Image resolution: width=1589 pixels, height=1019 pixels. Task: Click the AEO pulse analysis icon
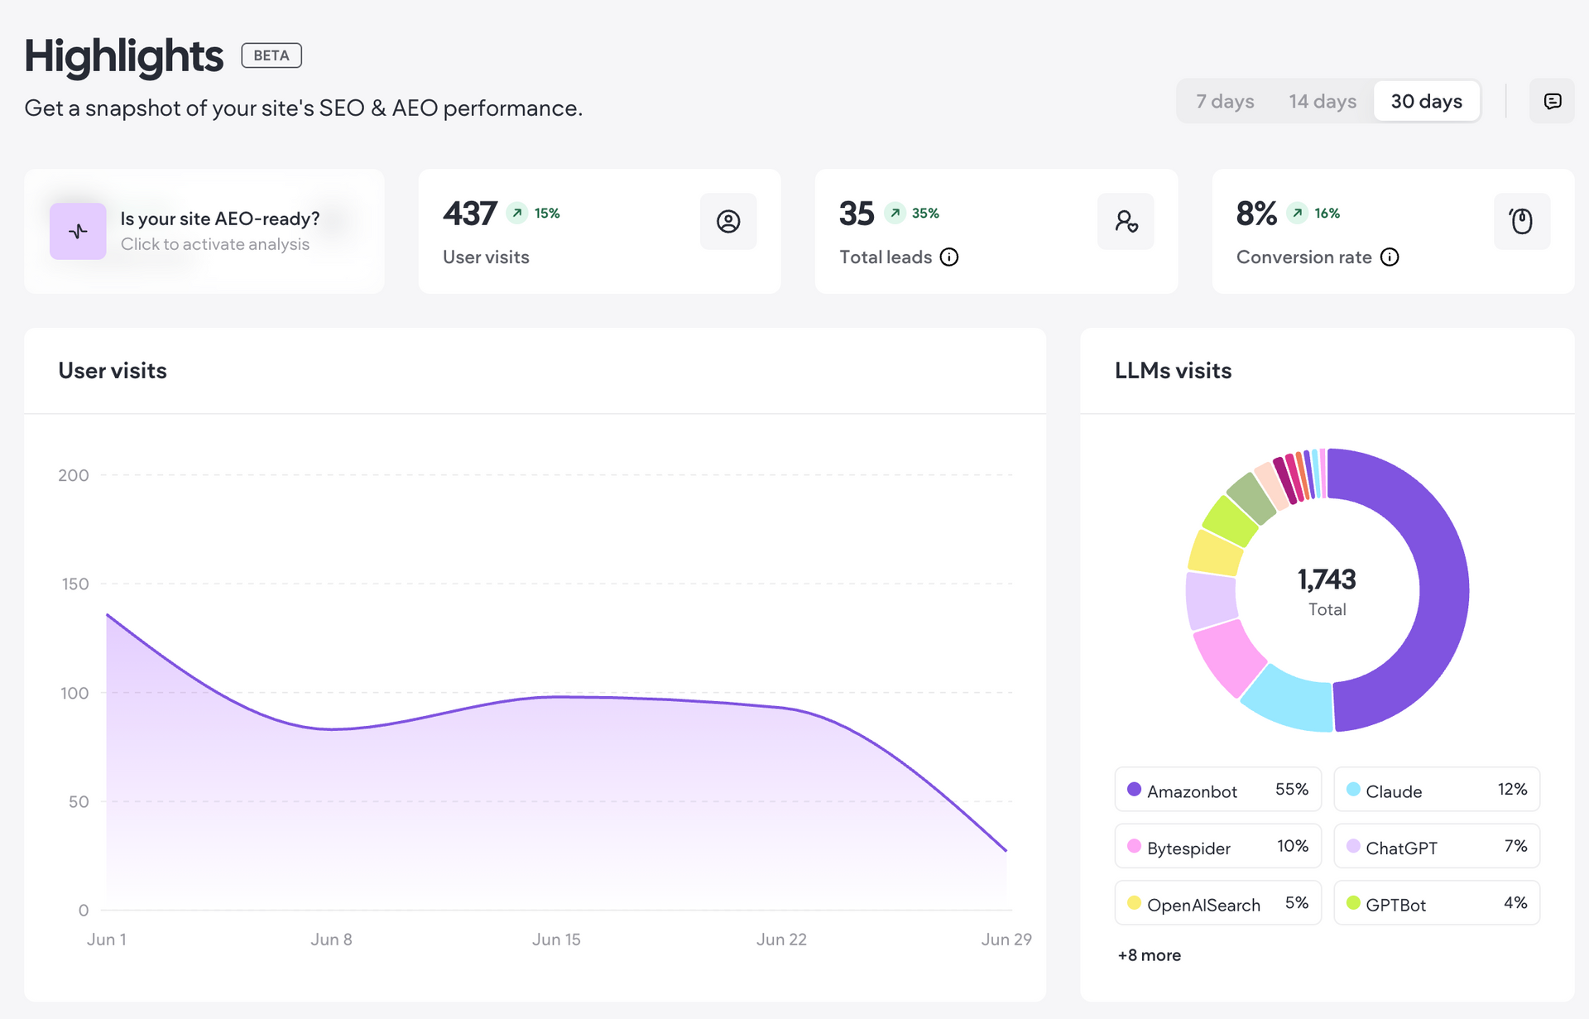click(x=78, y=231)
